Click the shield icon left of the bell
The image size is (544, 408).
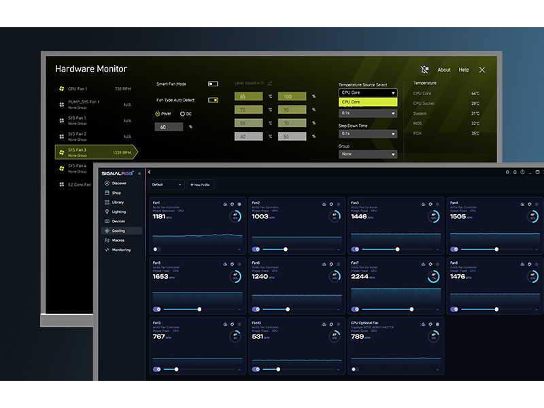click(507, 172)
